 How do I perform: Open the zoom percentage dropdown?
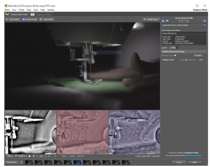coord(10,156)
